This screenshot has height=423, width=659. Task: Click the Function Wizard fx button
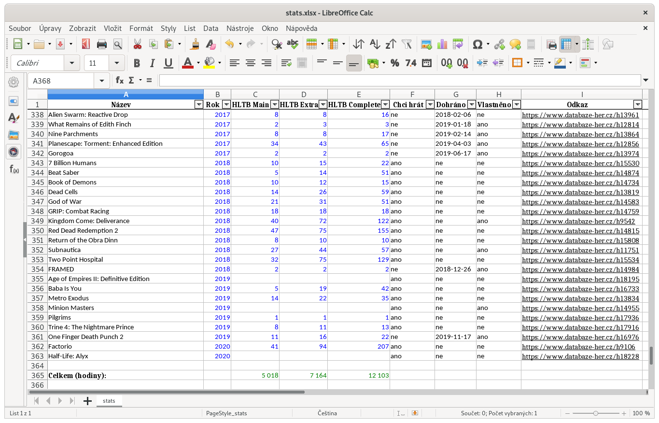point(119,81)
